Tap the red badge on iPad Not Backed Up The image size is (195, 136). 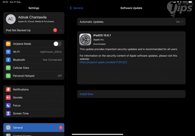point(55,30)
